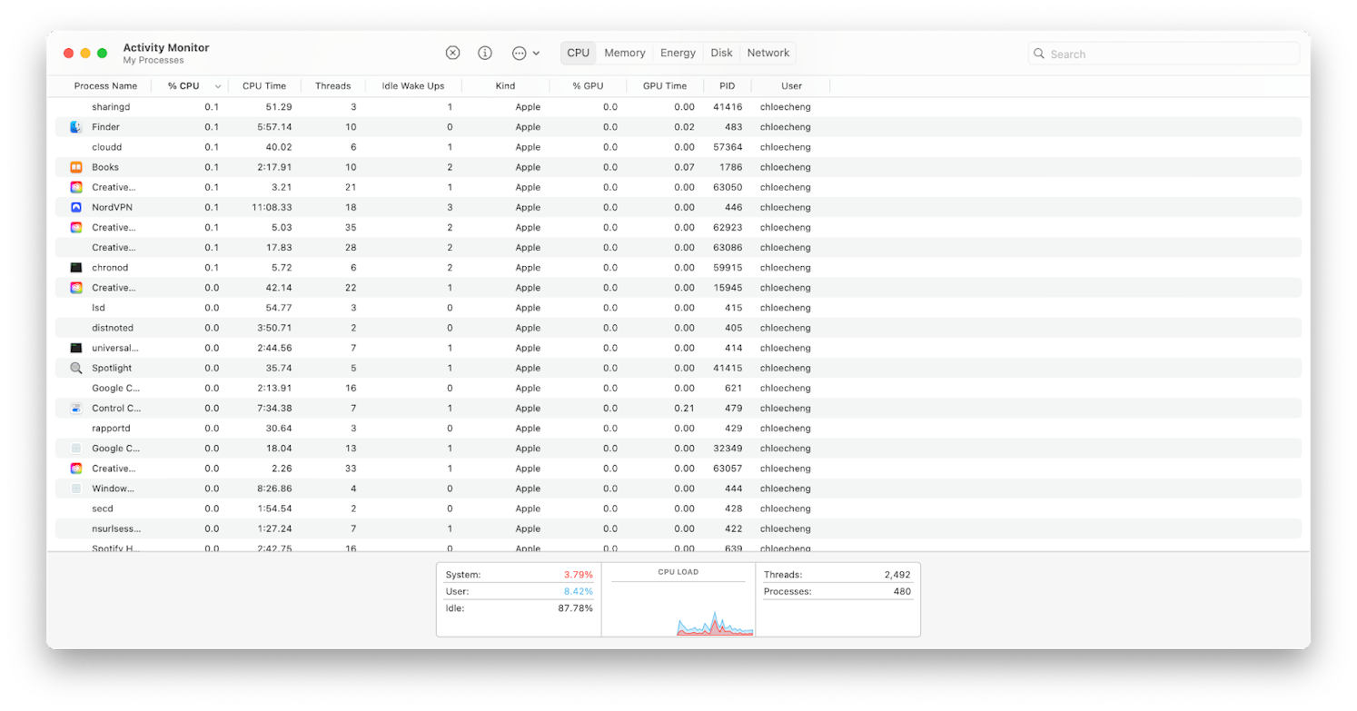Click the chronod terminal icon
The height and width of the screenshot is (711, 1357).
click(76, 268)
